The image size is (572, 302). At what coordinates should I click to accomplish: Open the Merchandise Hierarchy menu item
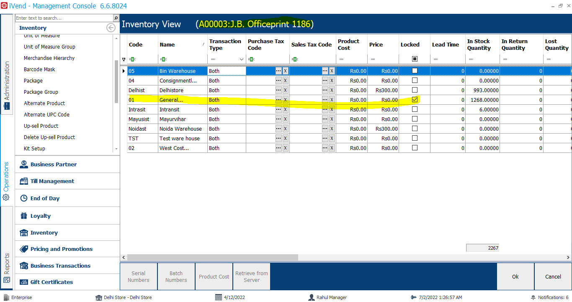click(x=49, y=58)
